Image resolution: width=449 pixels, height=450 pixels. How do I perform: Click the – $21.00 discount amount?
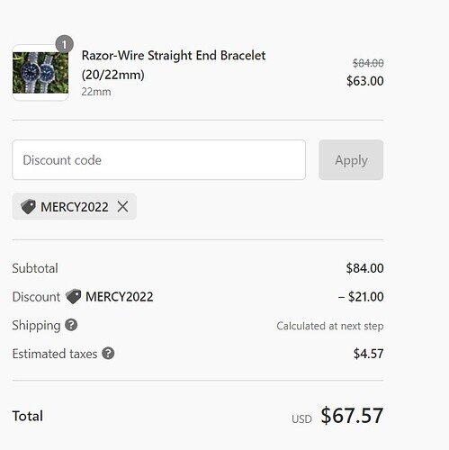pos(361,297)
